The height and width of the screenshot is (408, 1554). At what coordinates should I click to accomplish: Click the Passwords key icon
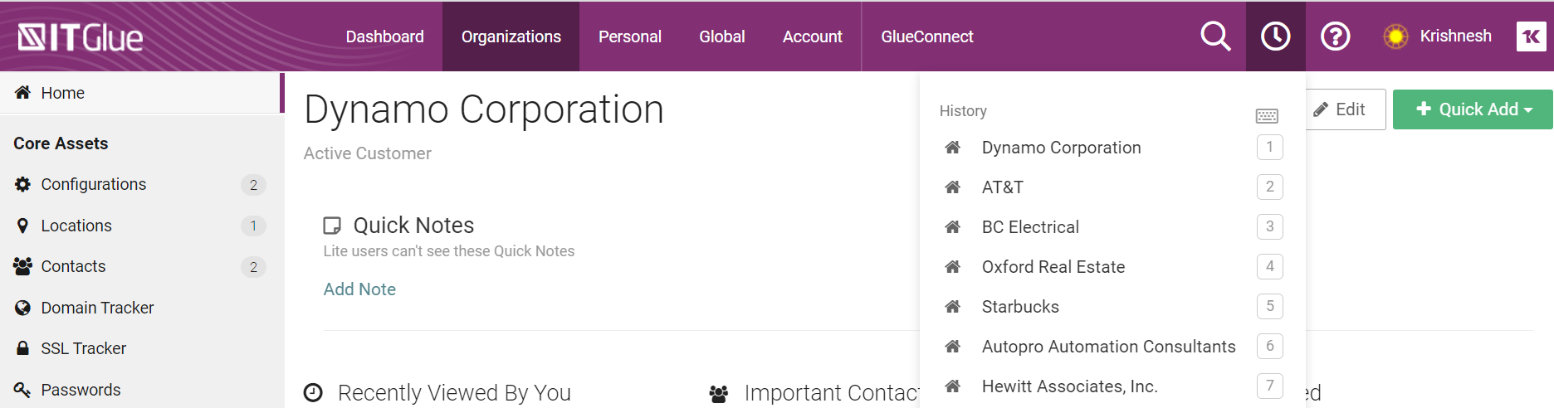click(22, 390)
